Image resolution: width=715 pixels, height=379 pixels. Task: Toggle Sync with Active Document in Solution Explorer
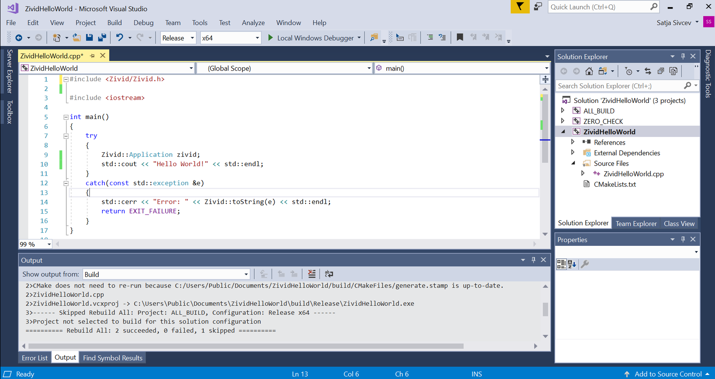point(648,71)
